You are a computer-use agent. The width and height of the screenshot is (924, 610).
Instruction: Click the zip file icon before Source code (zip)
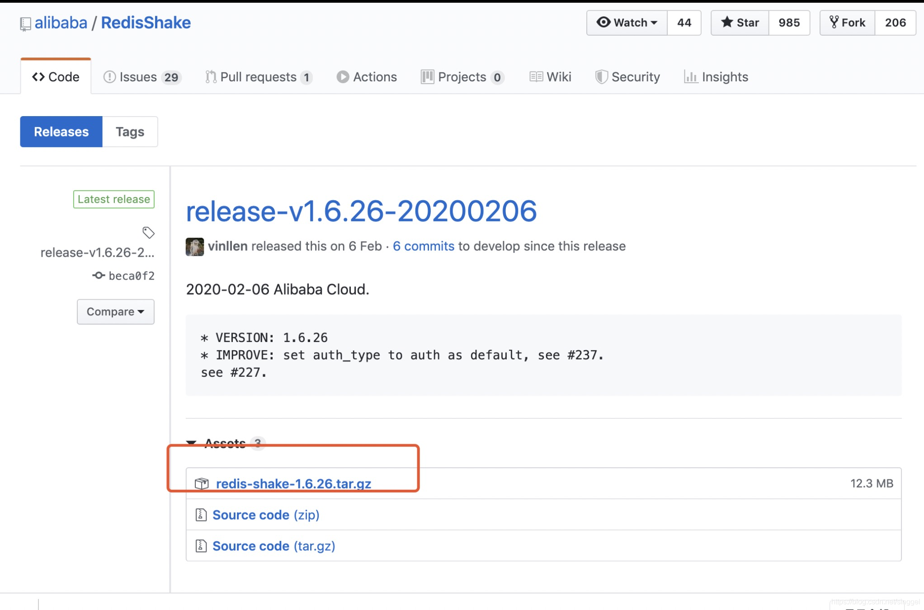coord(201,514)
